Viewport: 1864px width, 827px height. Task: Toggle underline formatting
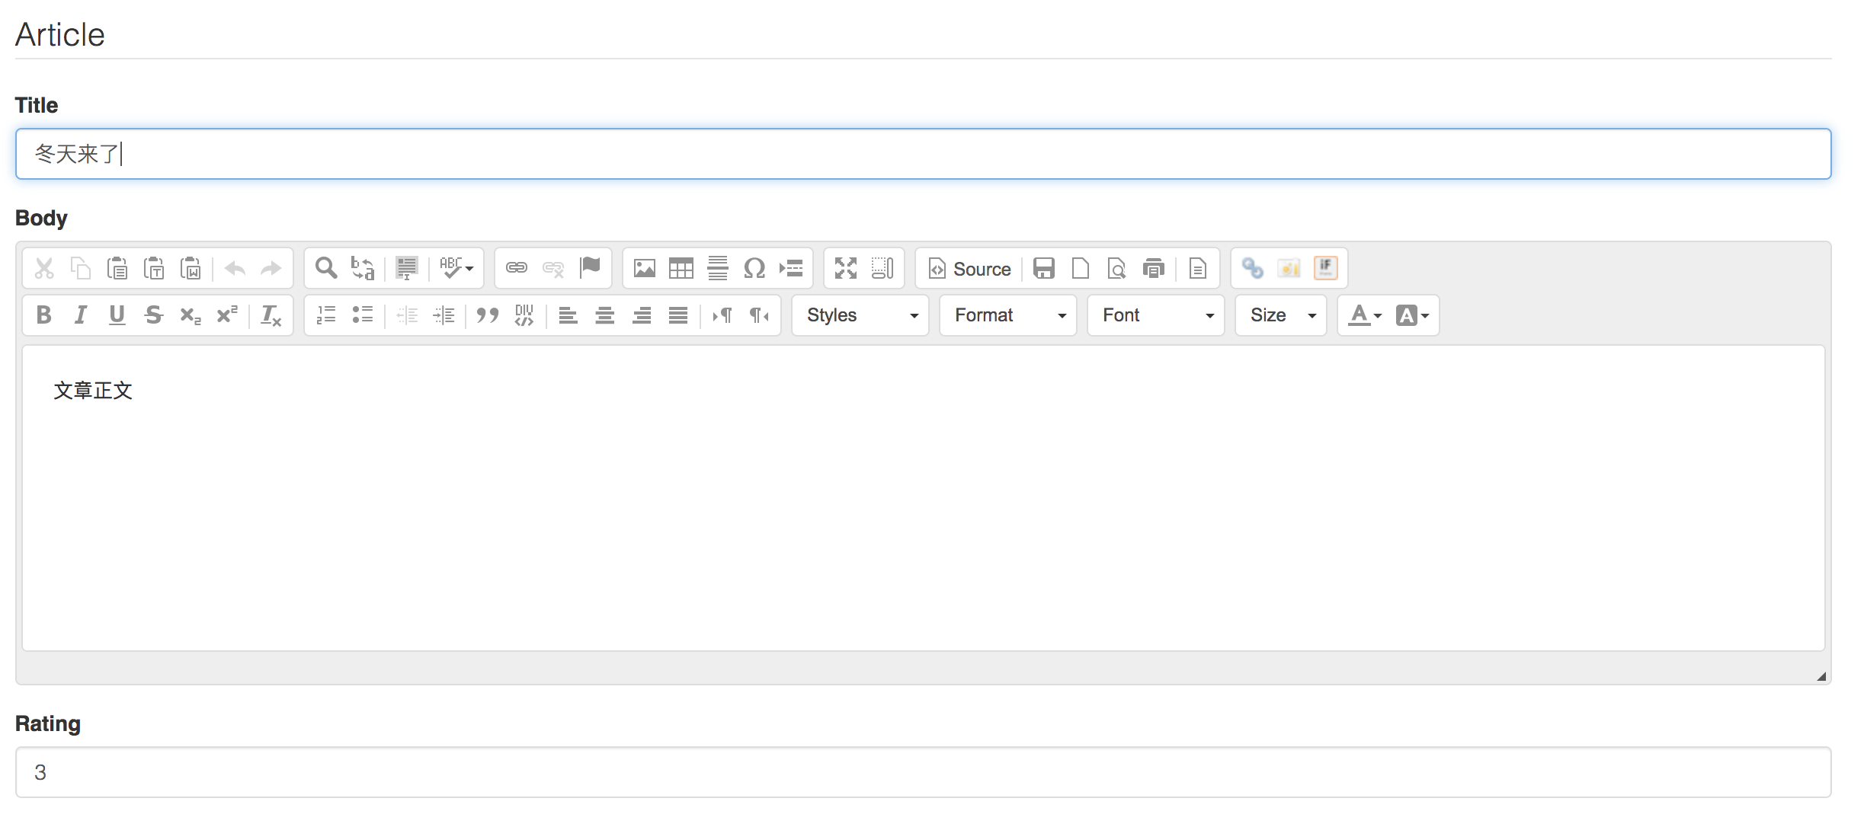117,315
